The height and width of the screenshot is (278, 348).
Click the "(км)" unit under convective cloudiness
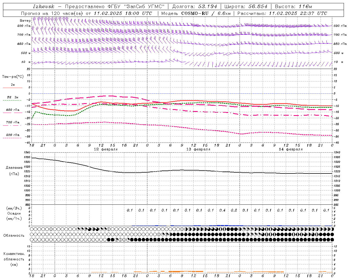click(x=14, y=264)
